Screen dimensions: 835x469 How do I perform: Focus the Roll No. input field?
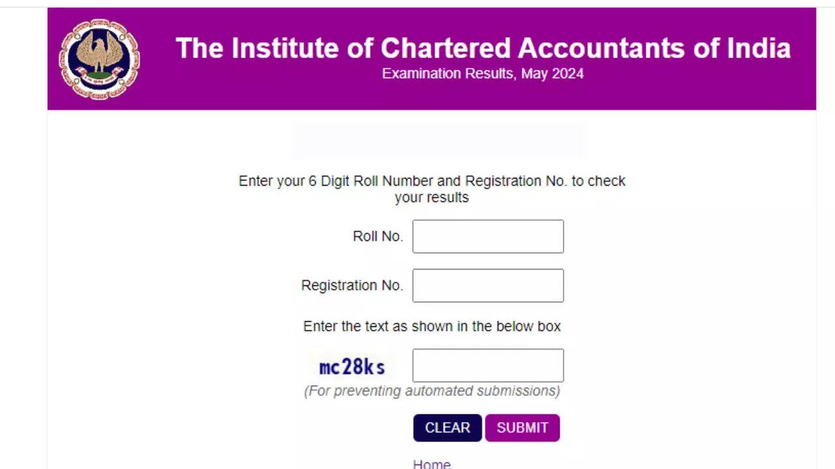pos(488,236)
